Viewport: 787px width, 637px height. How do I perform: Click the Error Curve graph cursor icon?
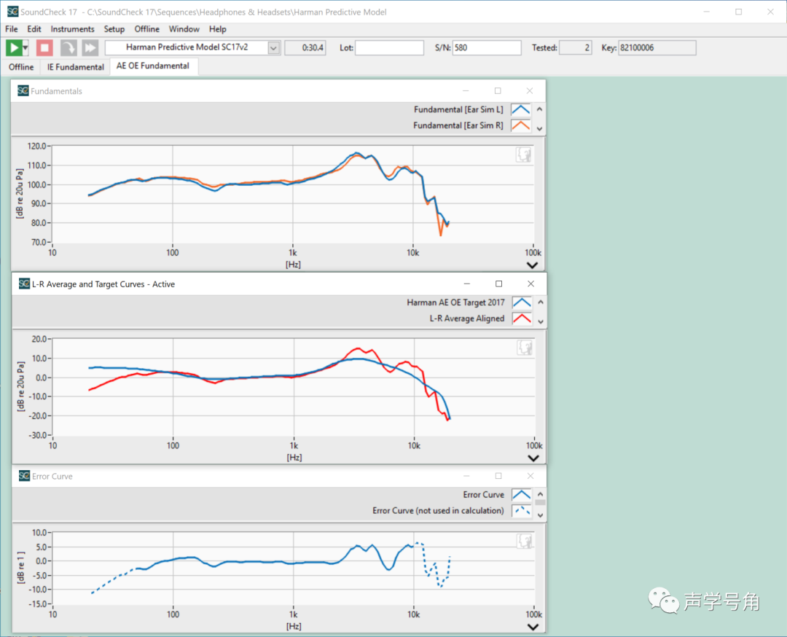click(x=523, y=542)
